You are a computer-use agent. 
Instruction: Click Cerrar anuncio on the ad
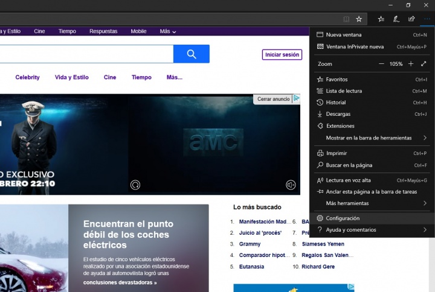pos(273,99)
